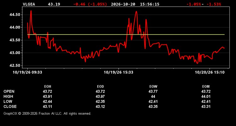
Task: Click the VLGEA ticker symbol
Action: tap(29, 4)
